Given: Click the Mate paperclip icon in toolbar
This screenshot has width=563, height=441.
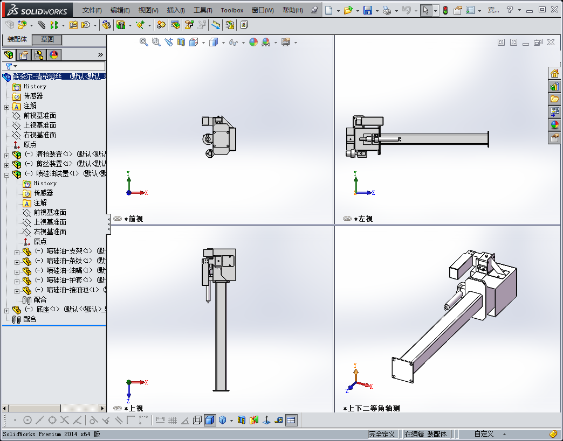Looking at the screenshot, I should pos(42,25).
